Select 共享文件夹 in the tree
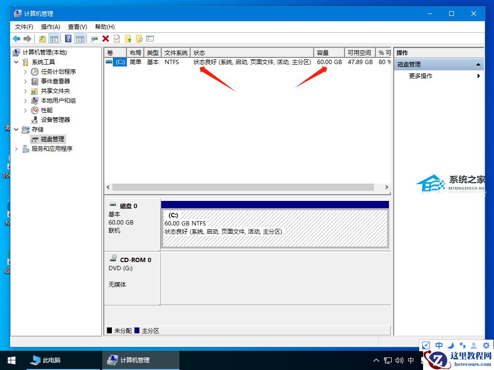Viewport: 494px width, 370px height. [x=55, y=91]
